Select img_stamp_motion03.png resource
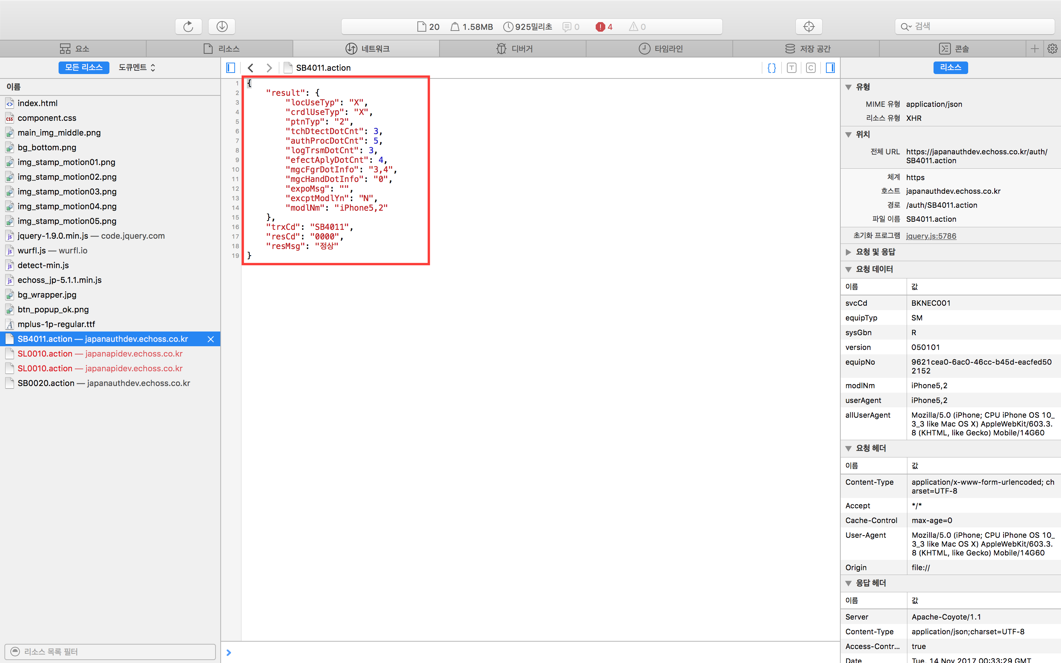1061x663 pixels. pos(110,192)
